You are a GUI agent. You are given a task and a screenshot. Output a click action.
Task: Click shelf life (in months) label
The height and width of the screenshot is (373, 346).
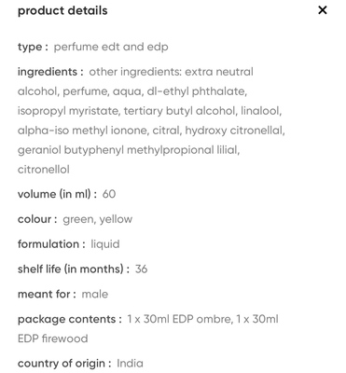tap(74, 269)
